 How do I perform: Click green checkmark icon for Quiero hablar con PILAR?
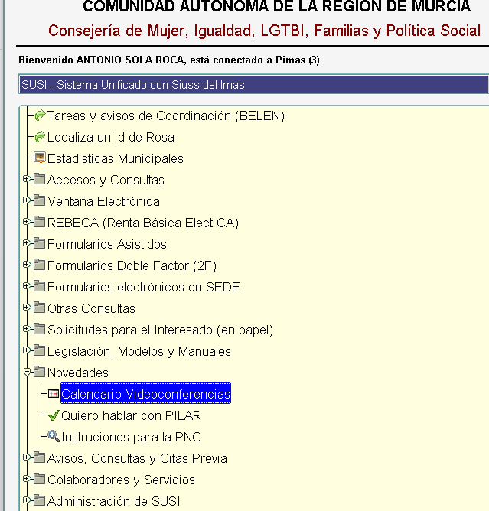tap(54, 416)
